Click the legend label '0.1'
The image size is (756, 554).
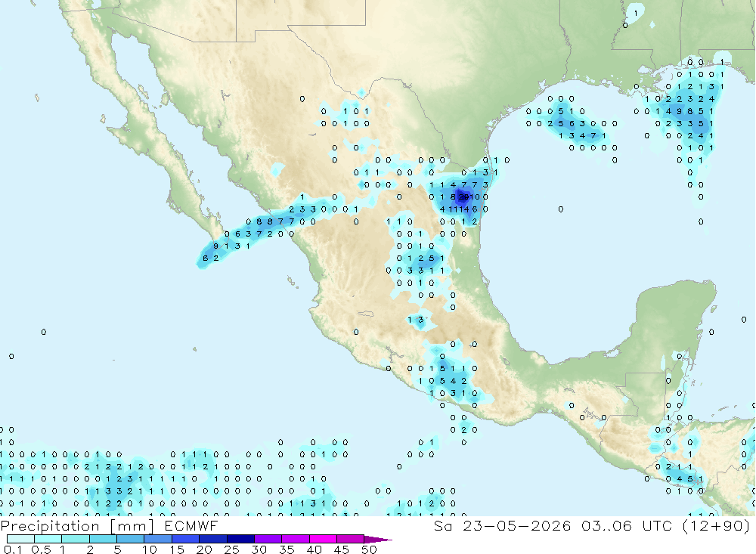point(13,549)
